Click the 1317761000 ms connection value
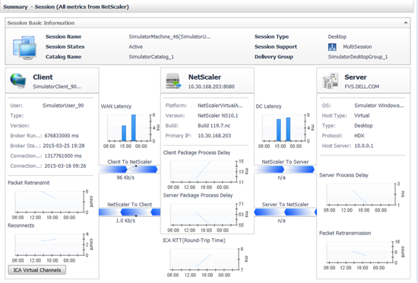This screenshot has width=418, height=283. point(63,156)
